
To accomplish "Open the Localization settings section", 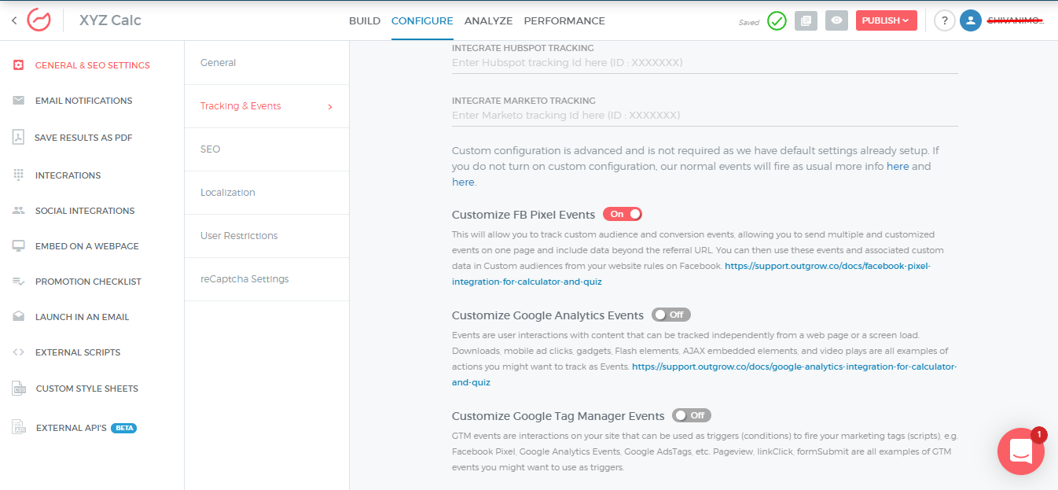I will (x=228, y=193).
